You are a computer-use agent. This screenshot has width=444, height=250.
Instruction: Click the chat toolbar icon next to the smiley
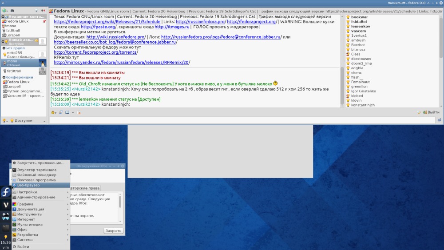click(x=60, y=112)
